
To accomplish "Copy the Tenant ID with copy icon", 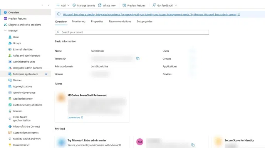I will point(138,59).
